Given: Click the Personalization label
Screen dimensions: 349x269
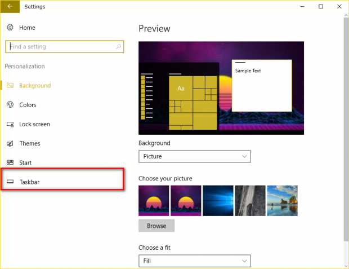Looking at the screenshot, I should tap(25, 66).
